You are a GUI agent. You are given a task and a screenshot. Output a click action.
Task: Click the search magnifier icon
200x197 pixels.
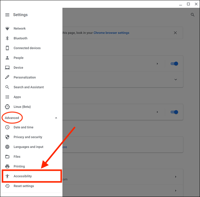pyautogui.click(x=193, y=15)
